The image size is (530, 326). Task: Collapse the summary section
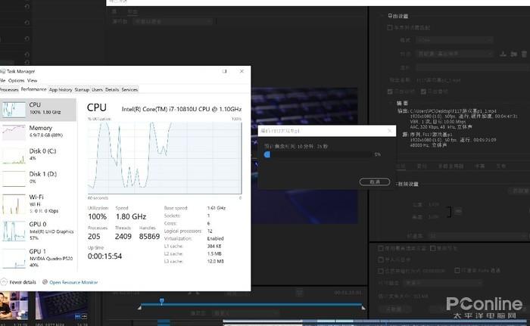point(391,103)
